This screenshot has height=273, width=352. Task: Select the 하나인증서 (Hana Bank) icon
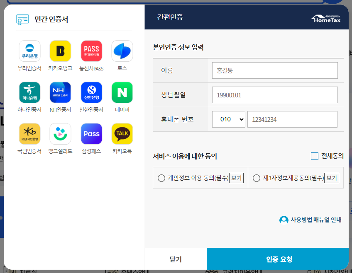[x=29, y=92]
